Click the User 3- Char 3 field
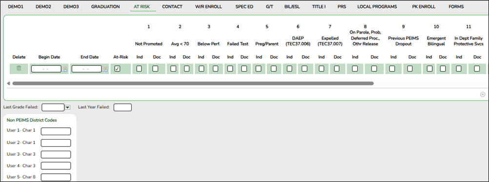Image resolution: width=489 pixels, height=182 pixels. [x=56, y=154]
